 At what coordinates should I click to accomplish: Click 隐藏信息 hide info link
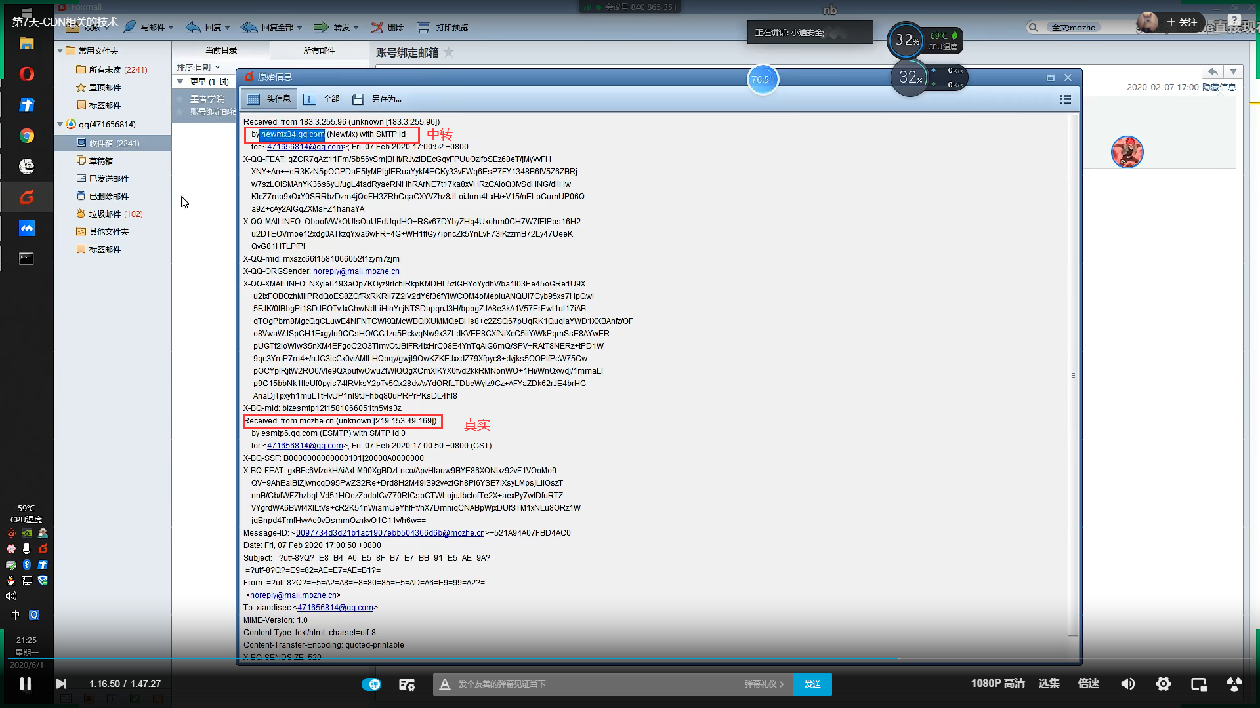(1219, 87)
